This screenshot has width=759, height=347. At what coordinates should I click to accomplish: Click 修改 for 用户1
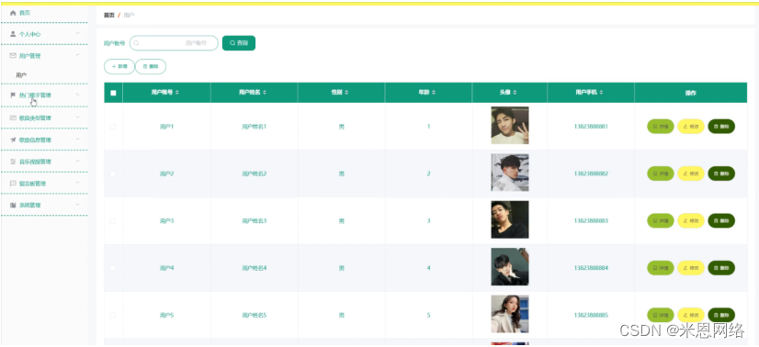(691, 127)
